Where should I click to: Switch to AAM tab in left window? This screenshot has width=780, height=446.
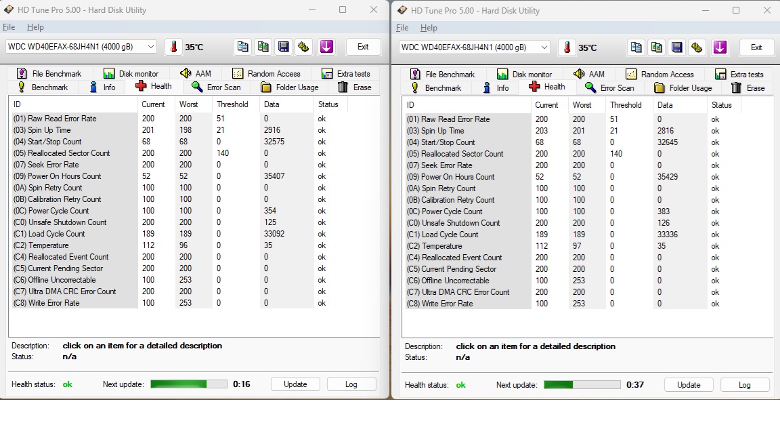[196, 74]
